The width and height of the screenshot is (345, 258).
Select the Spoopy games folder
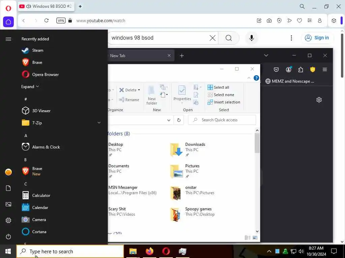[192, 214]
